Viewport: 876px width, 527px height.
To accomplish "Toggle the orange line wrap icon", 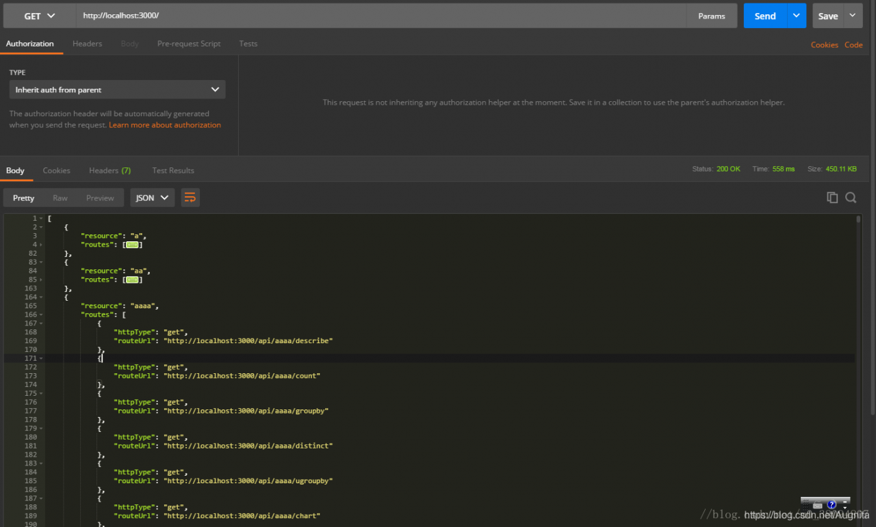I will pos(190,198).
